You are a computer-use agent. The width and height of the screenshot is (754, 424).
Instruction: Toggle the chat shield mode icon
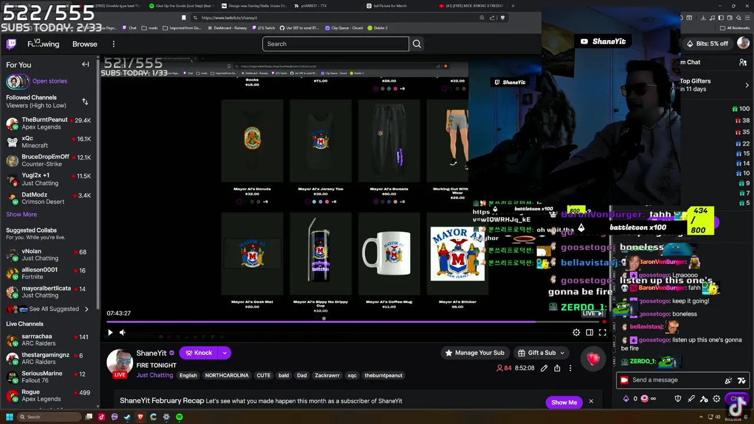[678, 399]
